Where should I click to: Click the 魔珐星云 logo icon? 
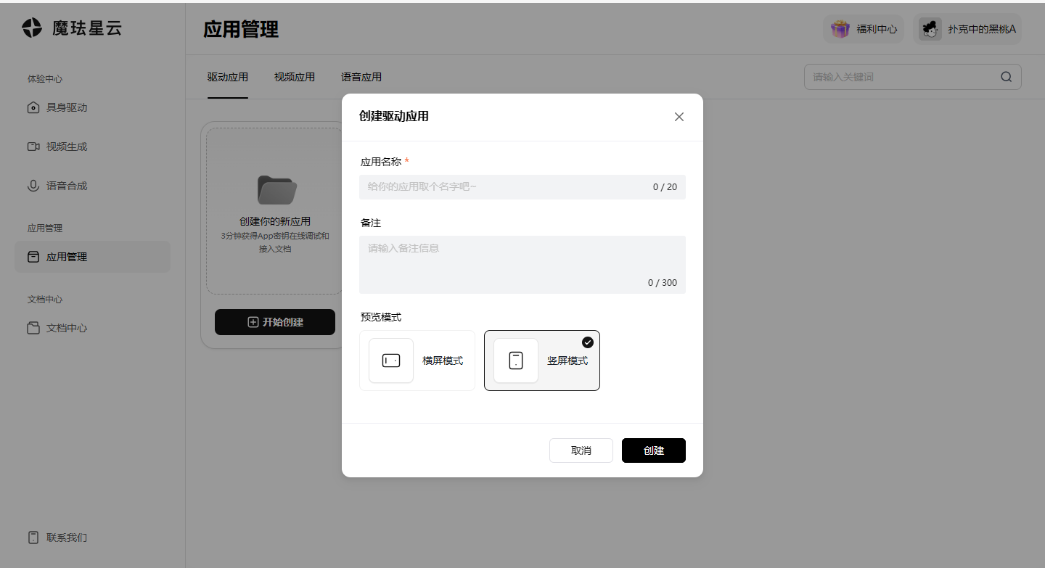coord(32,28)
